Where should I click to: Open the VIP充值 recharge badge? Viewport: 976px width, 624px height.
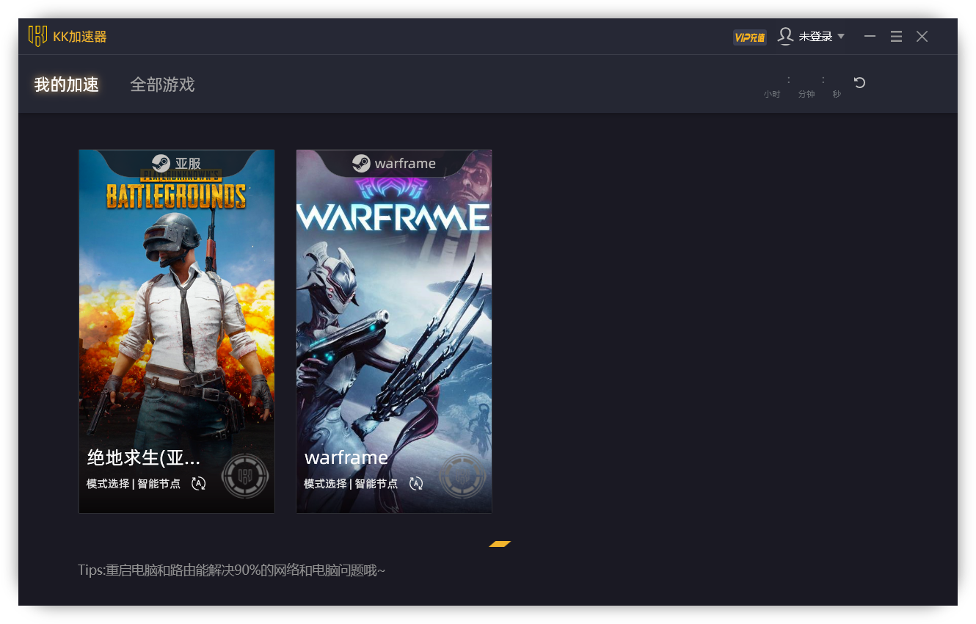point(750,37)
